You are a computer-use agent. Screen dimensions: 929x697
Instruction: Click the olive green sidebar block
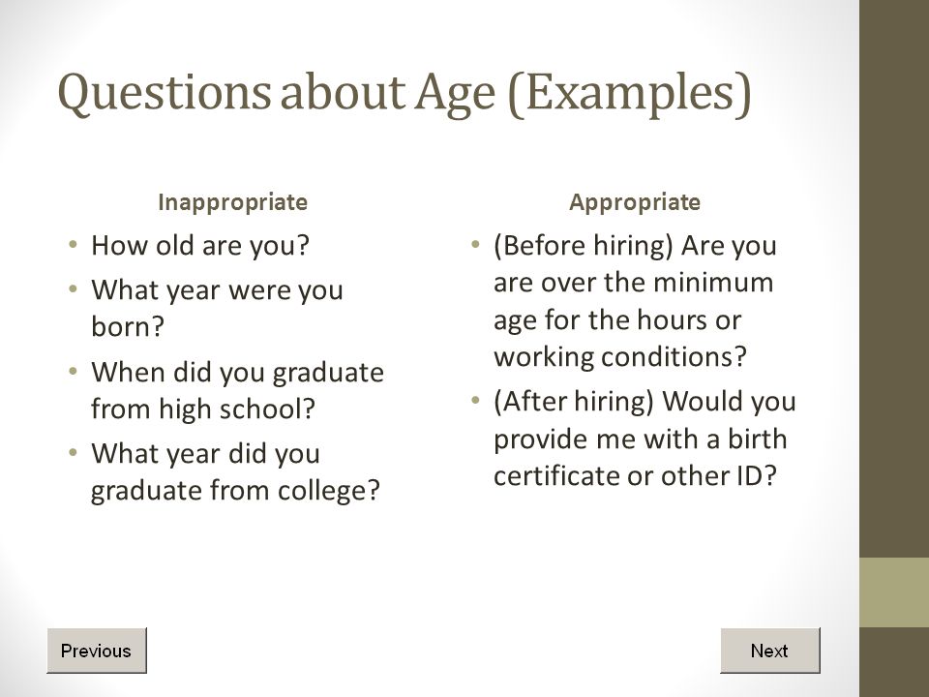pyautogui.click(x=894, y=592)
